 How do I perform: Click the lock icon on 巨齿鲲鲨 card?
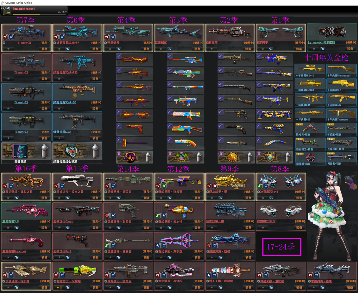pos(169,49)
